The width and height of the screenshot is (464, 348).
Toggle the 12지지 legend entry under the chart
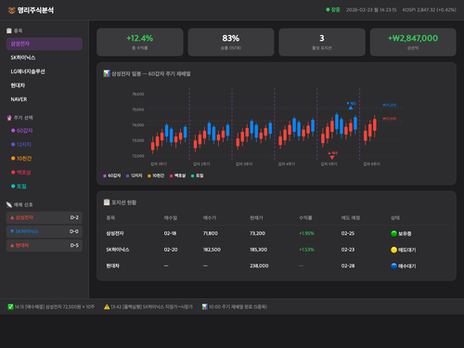coord(135,175)
